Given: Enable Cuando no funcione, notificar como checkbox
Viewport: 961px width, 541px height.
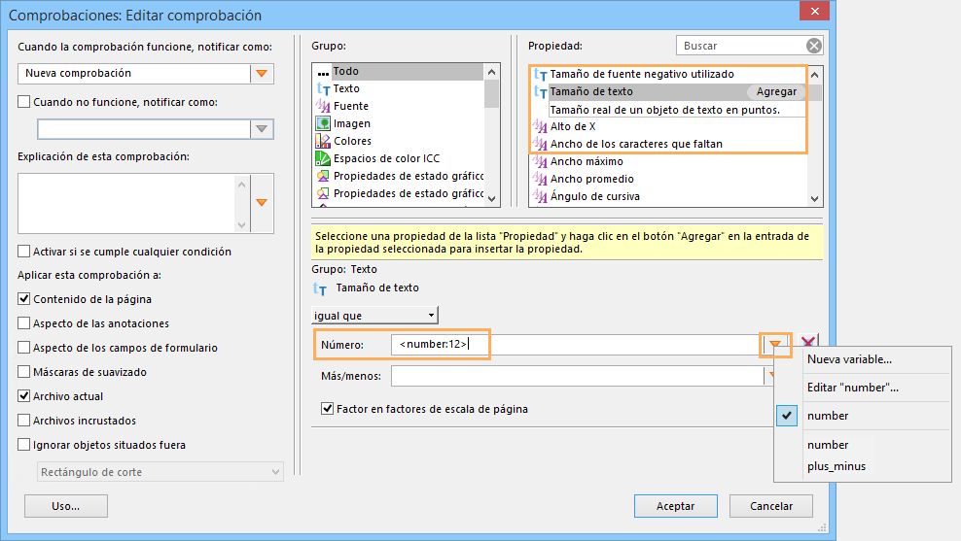Looking at the screenshot, I should (24, 102).
